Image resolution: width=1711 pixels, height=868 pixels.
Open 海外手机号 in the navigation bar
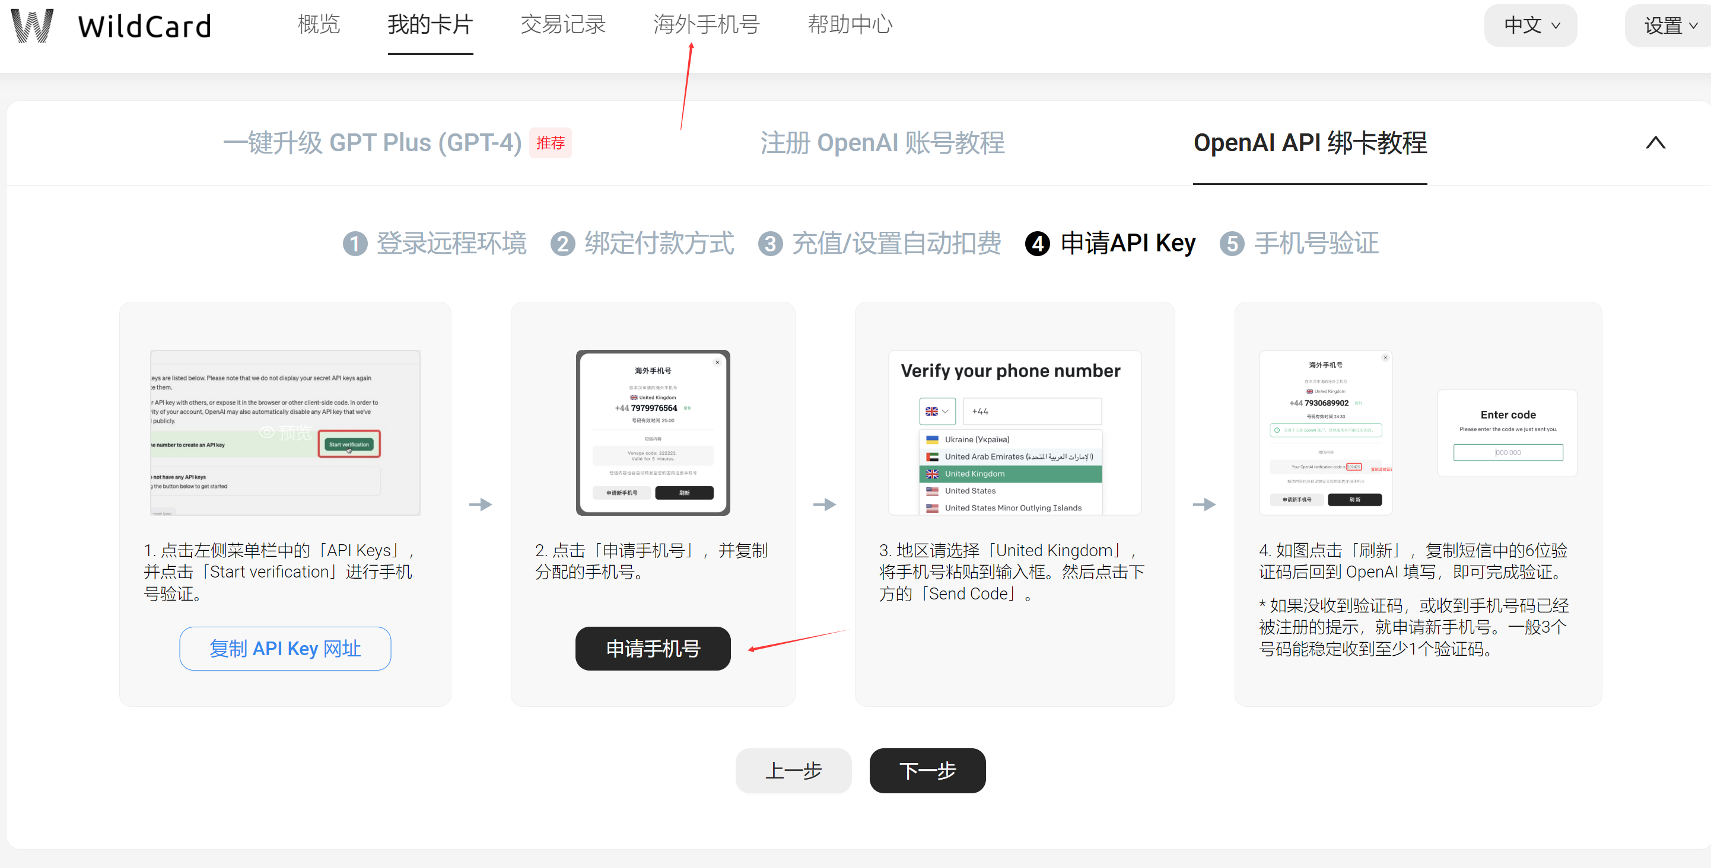click(x=706, y=24)
